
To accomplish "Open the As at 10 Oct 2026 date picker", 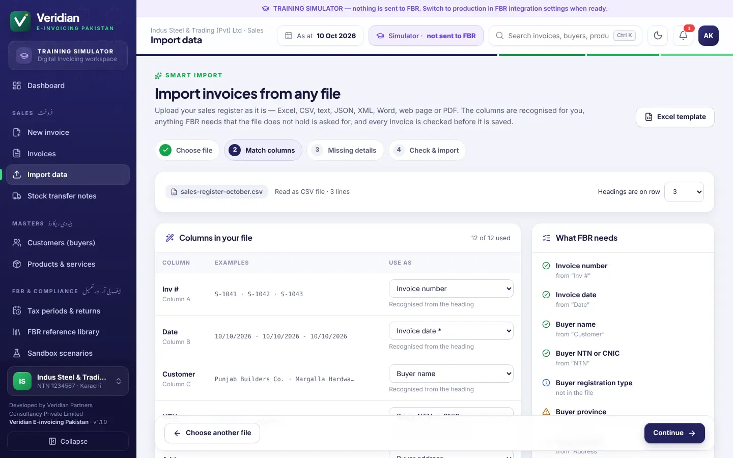I will 320,36.
